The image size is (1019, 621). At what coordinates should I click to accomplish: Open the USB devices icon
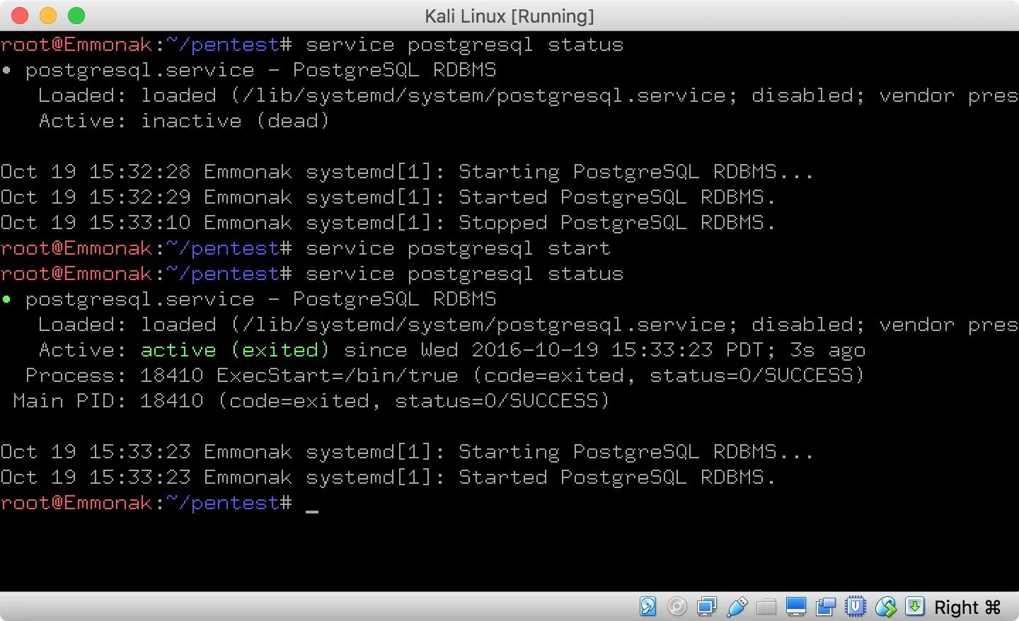coord(737,607)
